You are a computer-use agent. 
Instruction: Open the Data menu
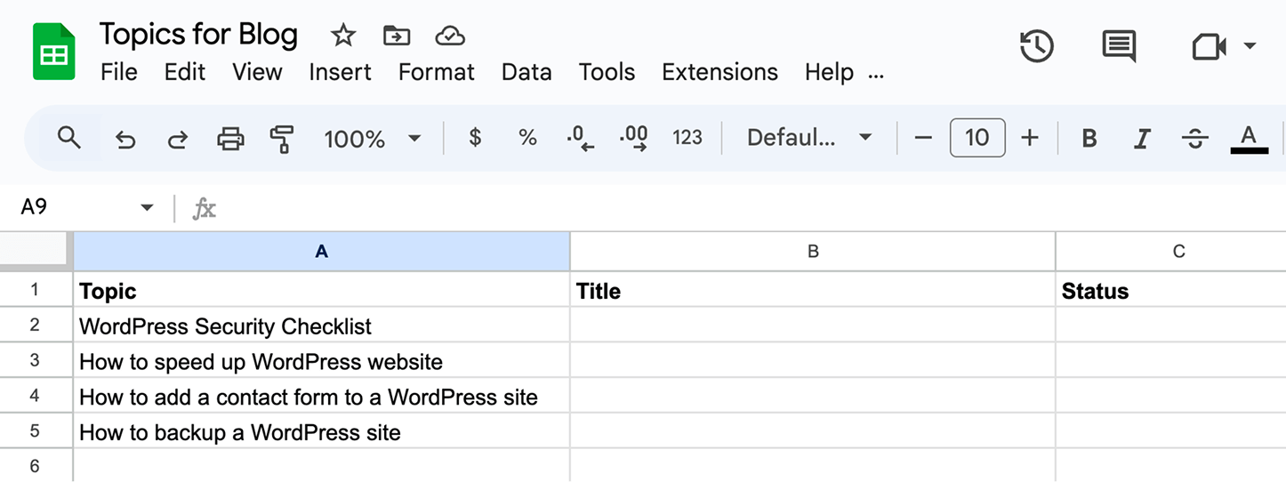click(526, 72)
